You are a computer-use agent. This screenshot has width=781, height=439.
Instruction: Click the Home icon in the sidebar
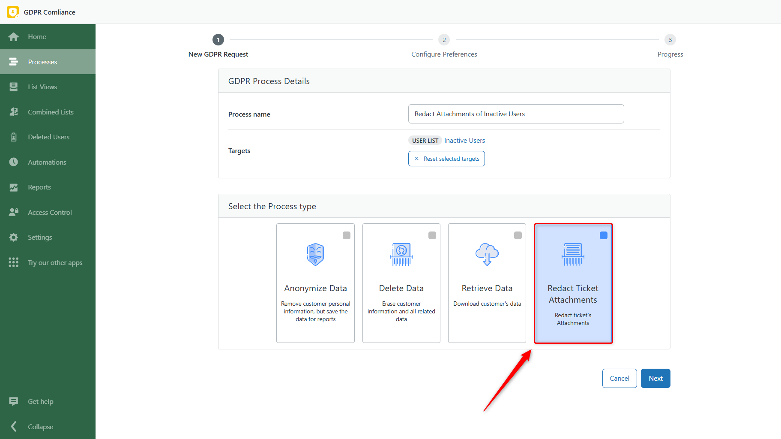(14, 37)
